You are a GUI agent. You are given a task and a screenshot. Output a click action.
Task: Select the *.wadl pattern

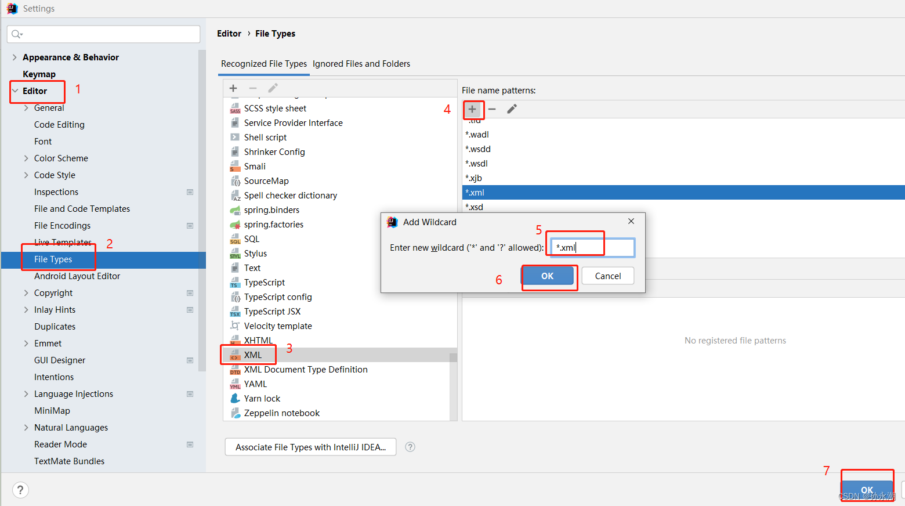(x=683, y=135)
